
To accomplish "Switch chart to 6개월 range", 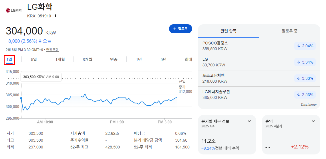I will coord(87,60).
